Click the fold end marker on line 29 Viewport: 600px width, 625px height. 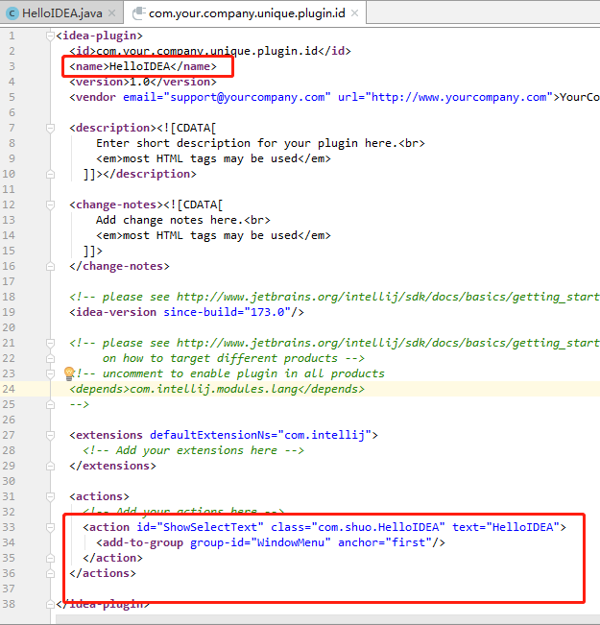50,466
